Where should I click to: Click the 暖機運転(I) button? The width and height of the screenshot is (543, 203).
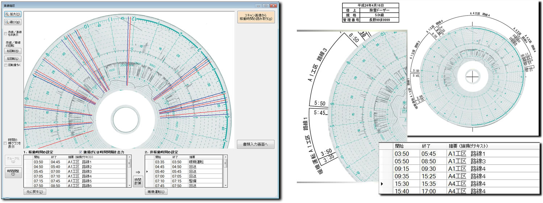click(156, 192)
